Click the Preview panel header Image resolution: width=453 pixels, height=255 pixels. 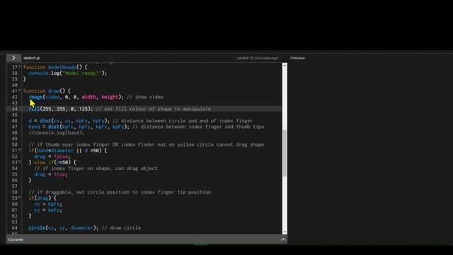pos(297,58)
